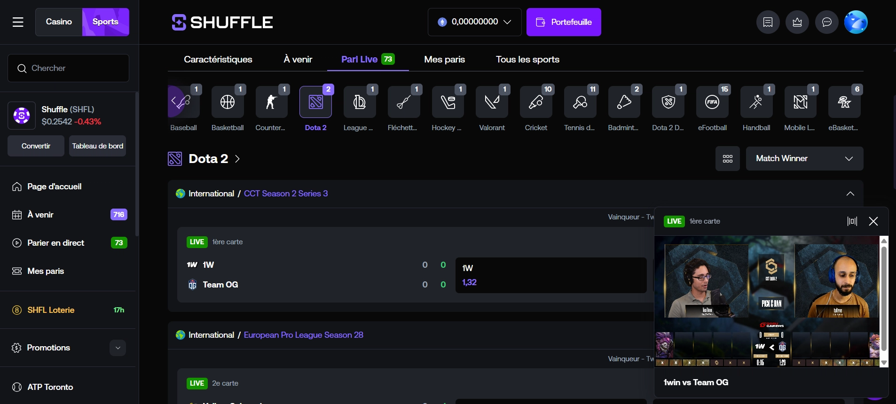This screenshot has width=896, height=404.
Task: Click the Tableau de bord button
Action: 98,146
